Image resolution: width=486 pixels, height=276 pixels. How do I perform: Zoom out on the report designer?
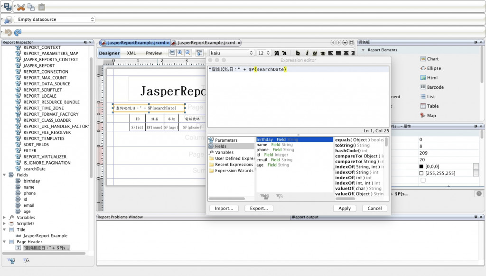click(188, 53)
